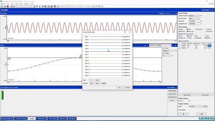The image size is (215, 121).
Task: Switch to the Calibration tab
Action: point(41,119)
